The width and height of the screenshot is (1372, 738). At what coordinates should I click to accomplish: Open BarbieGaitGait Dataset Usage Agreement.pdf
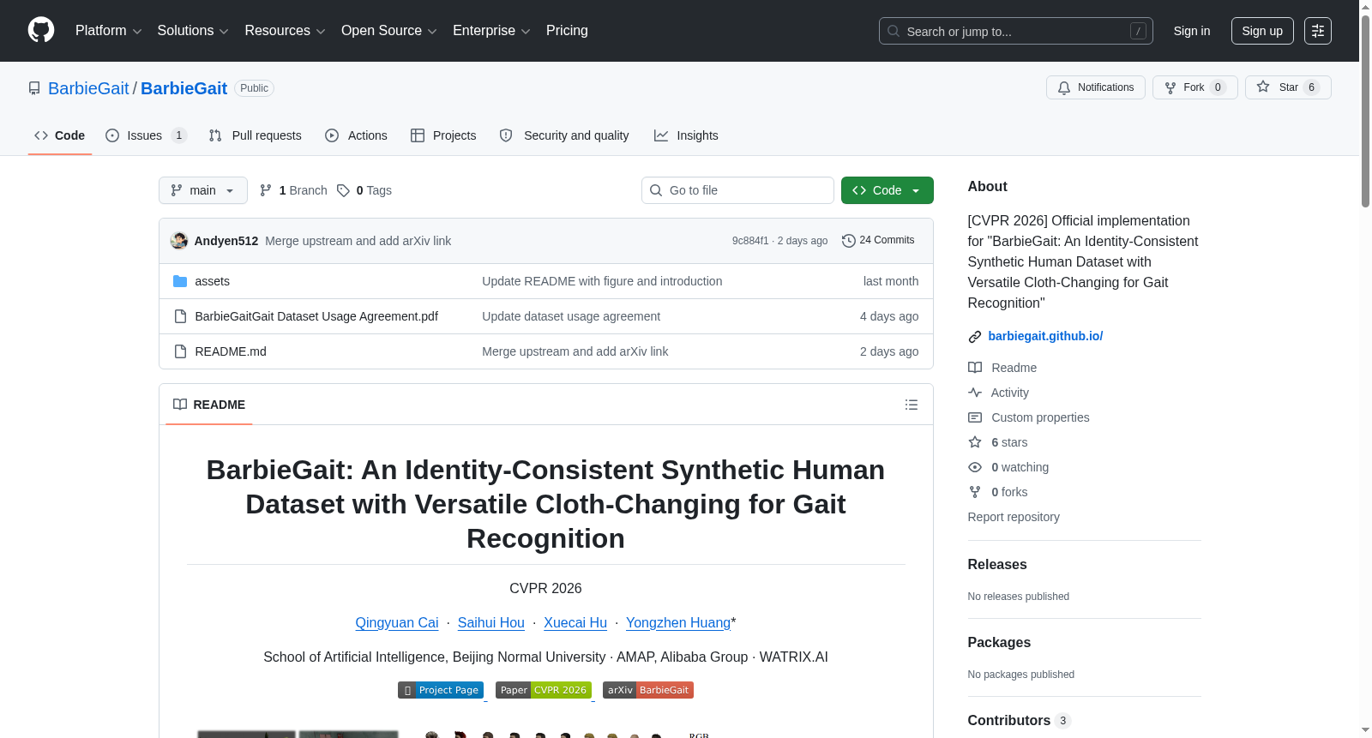click(316, 316)
